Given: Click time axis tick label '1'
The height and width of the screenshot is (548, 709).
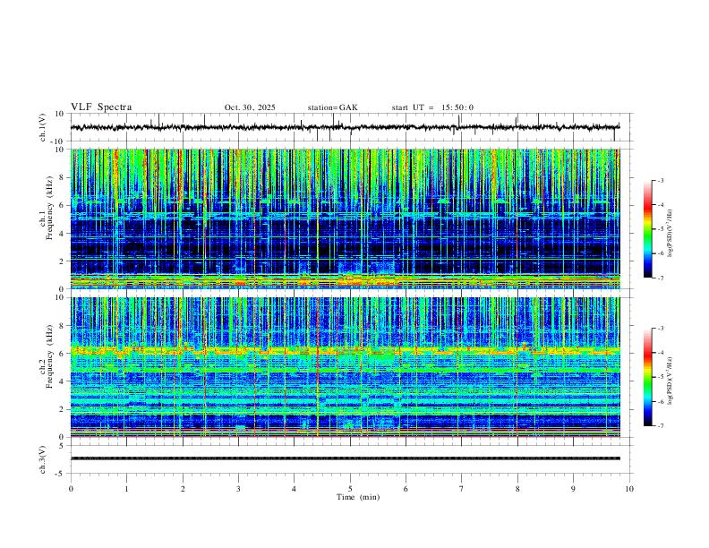Looking at the screenshot, I should [126, 489].
